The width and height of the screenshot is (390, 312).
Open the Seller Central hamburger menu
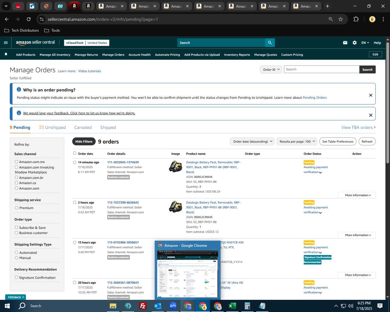(5, 43)
